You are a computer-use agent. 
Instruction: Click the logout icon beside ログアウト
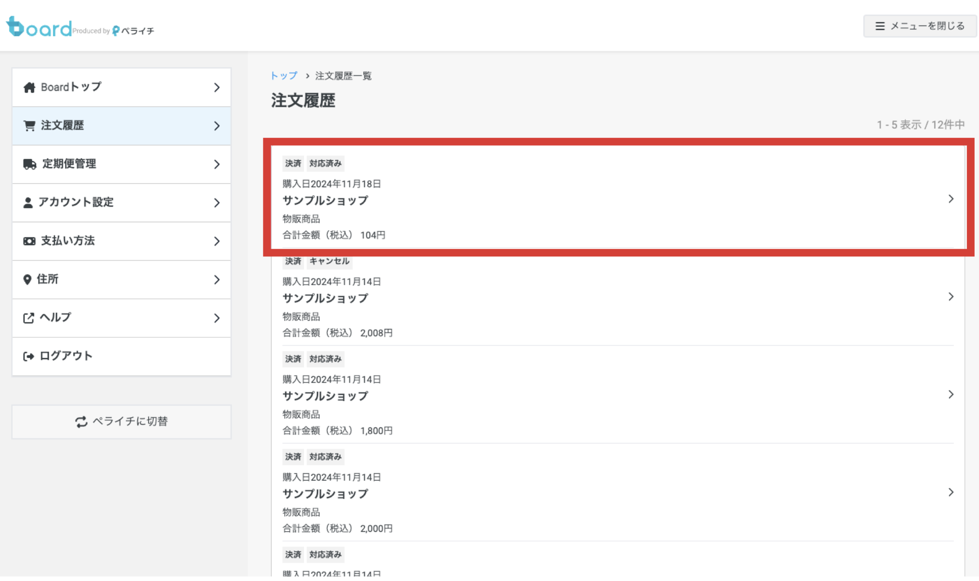click(28, 357)
